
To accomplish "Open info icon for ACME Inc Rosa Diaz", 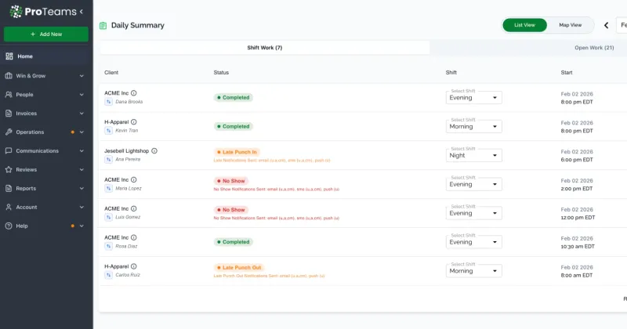I will pos(133,237).
